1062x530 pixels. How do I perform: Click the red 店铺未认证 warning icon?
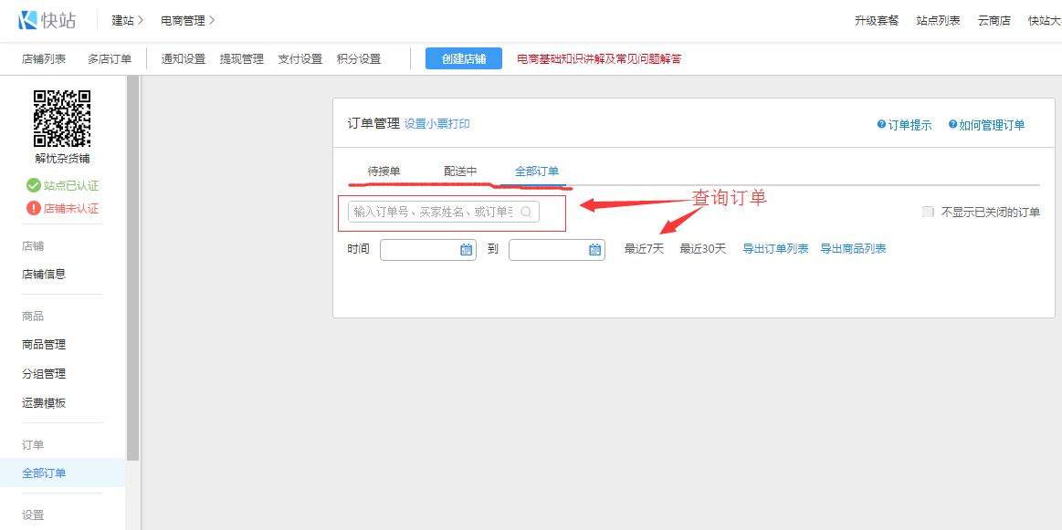click(34, 208)
